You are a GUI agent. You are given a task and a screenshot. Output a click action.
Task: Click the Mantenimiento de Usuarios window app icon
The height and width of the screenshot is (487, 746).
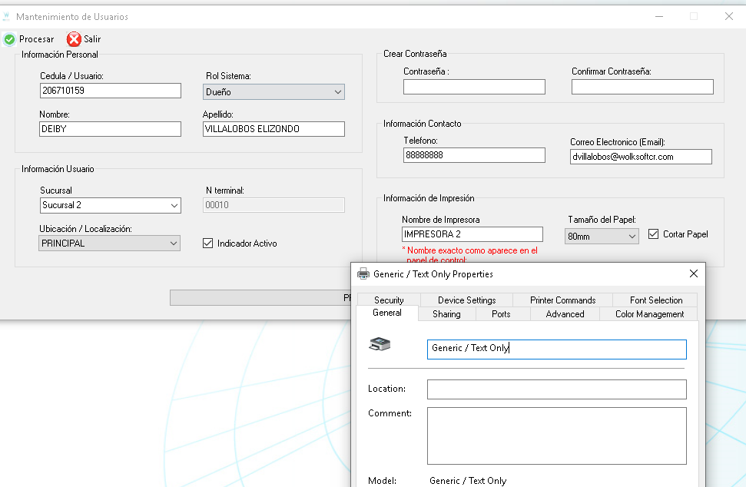(6, 17)
